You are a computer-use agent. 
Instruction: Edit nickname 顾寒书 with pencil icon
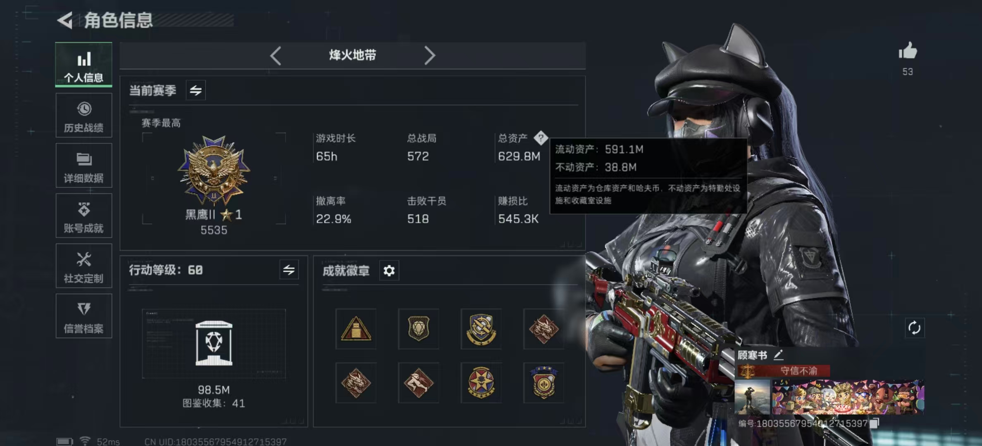pyautogui.click(x=778, y=355)
